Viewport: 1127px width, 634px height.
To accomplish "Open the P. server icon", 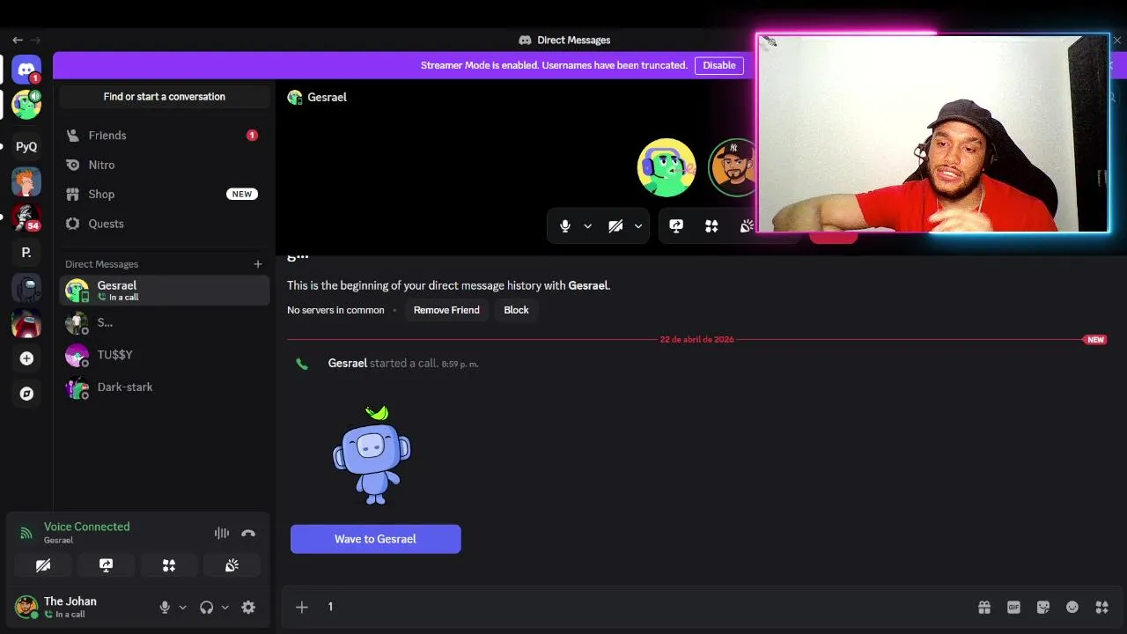I will pyautogui.click(x=26, y=253).
